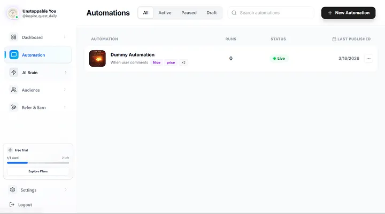The height and width of the screenshot is (214, 385).
Task: Select the All filter tab
Action: (145, 13)
